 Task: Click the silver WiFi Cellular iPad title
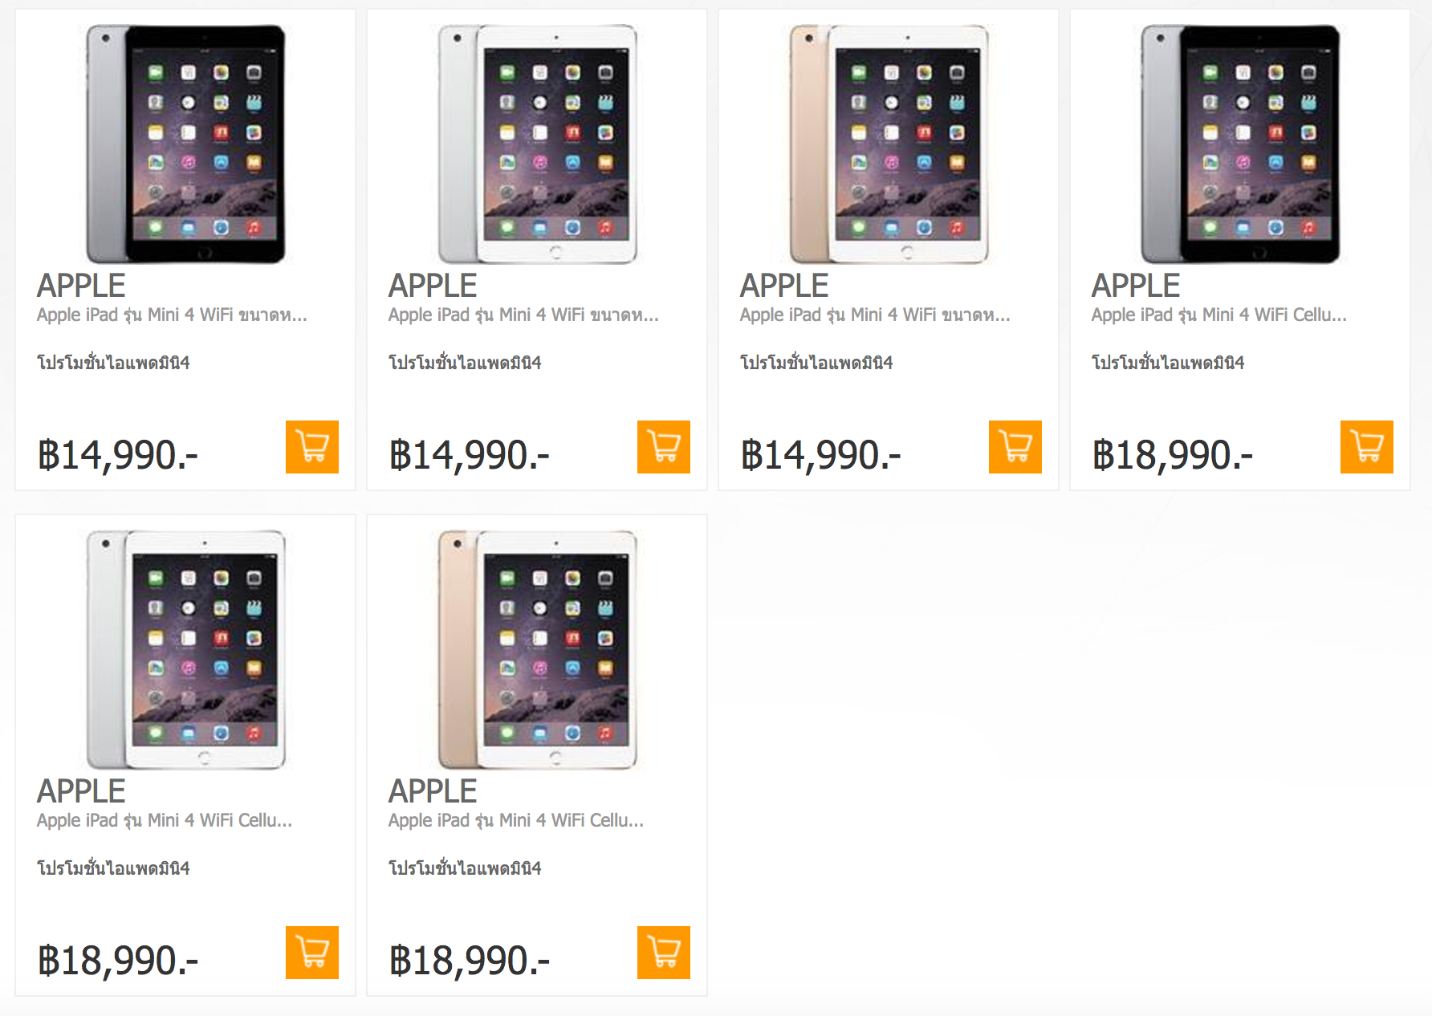pyautogui.click(x=165, y=821)
